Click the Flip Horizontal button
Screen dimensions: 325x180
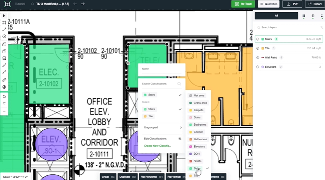pos(151,177)
